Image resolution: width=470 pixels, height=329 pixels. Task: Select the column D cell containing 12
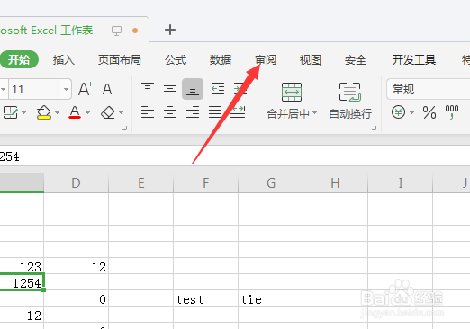76,266
